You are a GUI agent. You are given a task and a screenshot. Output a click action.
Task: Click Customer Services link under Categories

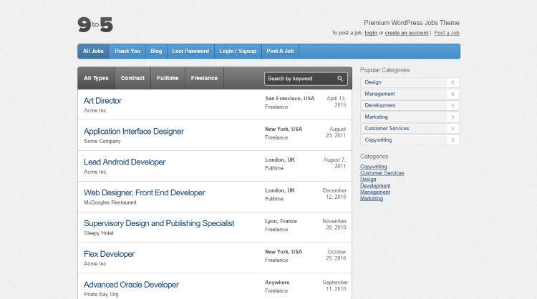point(382,173)
